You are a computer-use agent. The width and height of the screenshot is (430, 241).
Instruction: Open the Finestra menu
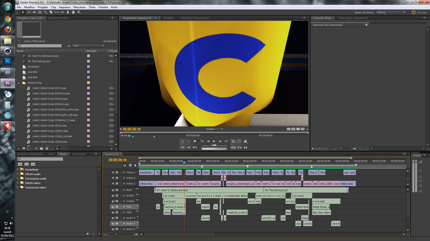(103, 7)
